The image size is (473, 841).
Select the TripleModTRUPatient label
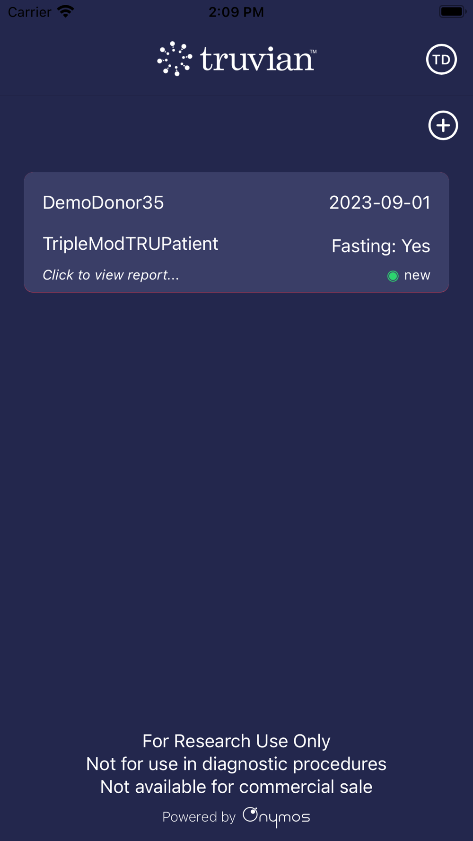click(131, 244)
